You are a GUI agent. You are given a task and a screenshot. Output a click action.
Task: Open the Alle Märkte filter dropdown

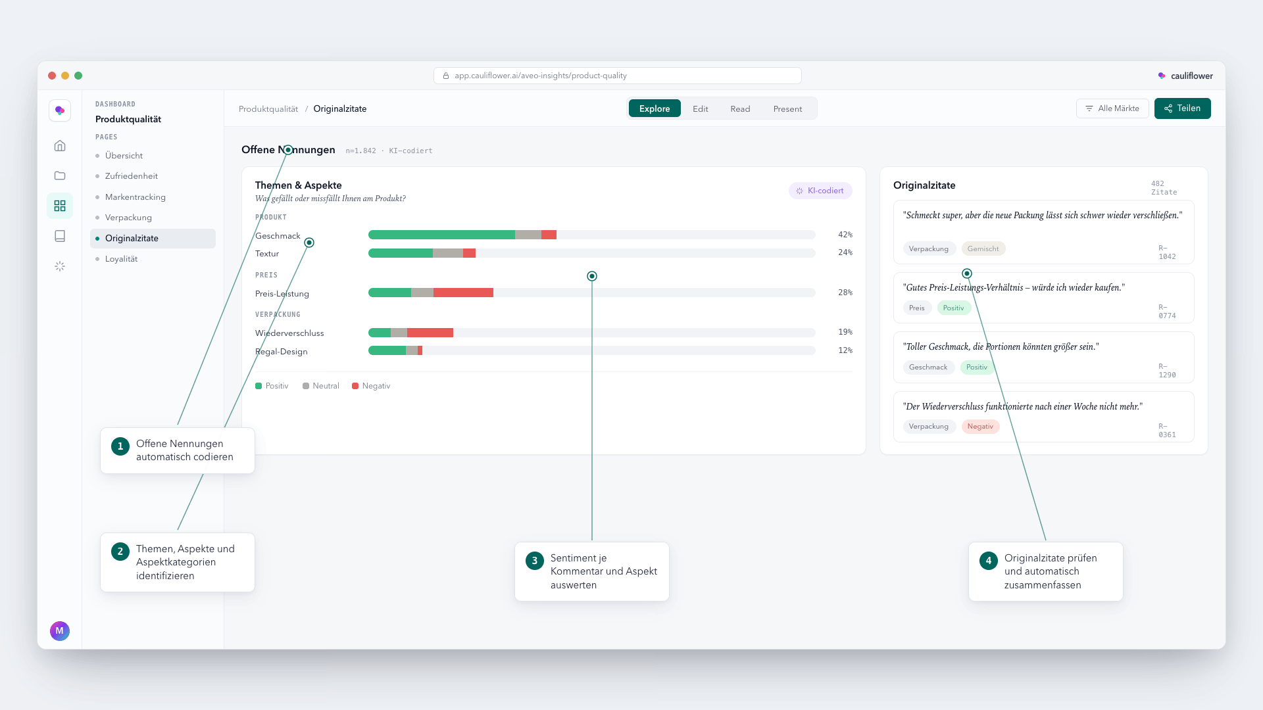(1112, 108)
